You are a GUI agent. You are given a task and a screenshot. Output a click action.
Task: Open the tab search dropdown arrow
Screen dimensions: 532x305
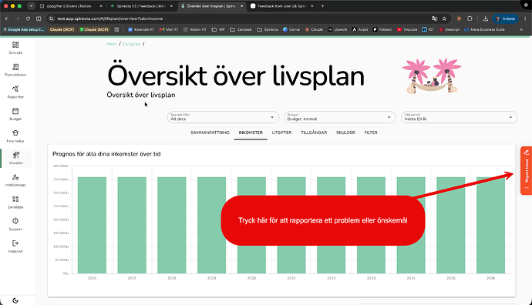pyautogui.click(x=31, y=5)
